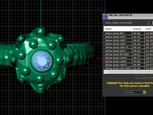
Task: Click the Library: Classic - (Fast)-Metal label
Action: point(118,23)
